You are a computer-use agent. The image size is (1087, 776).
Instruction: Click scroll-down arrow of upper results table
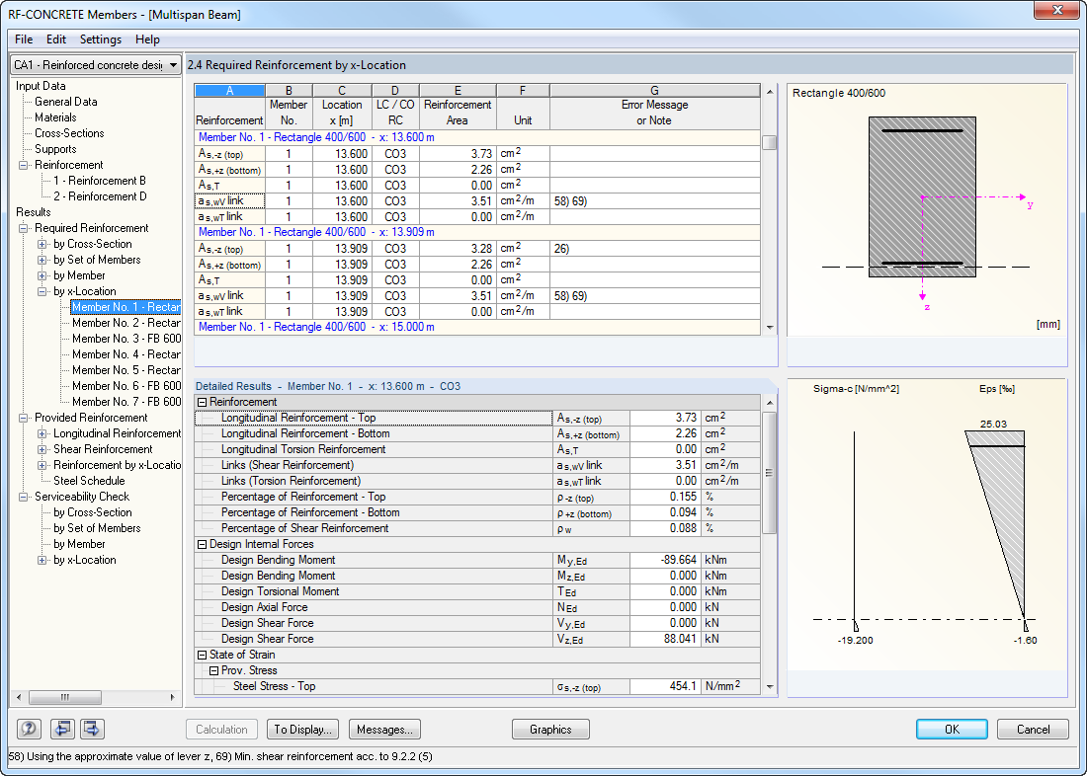coord(770,328)
